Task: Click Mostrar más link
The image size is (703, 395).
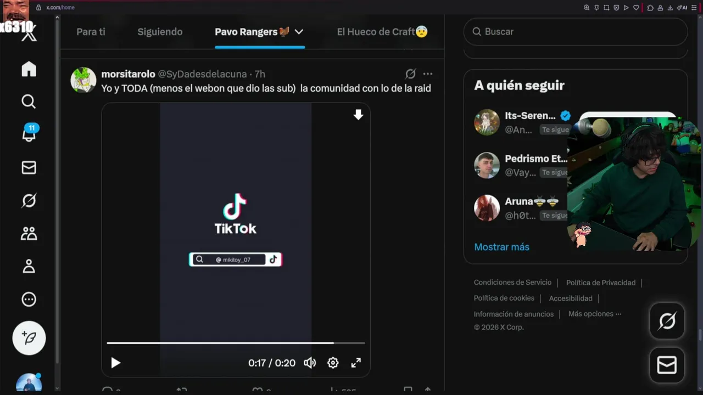Action: click(501, 247)
